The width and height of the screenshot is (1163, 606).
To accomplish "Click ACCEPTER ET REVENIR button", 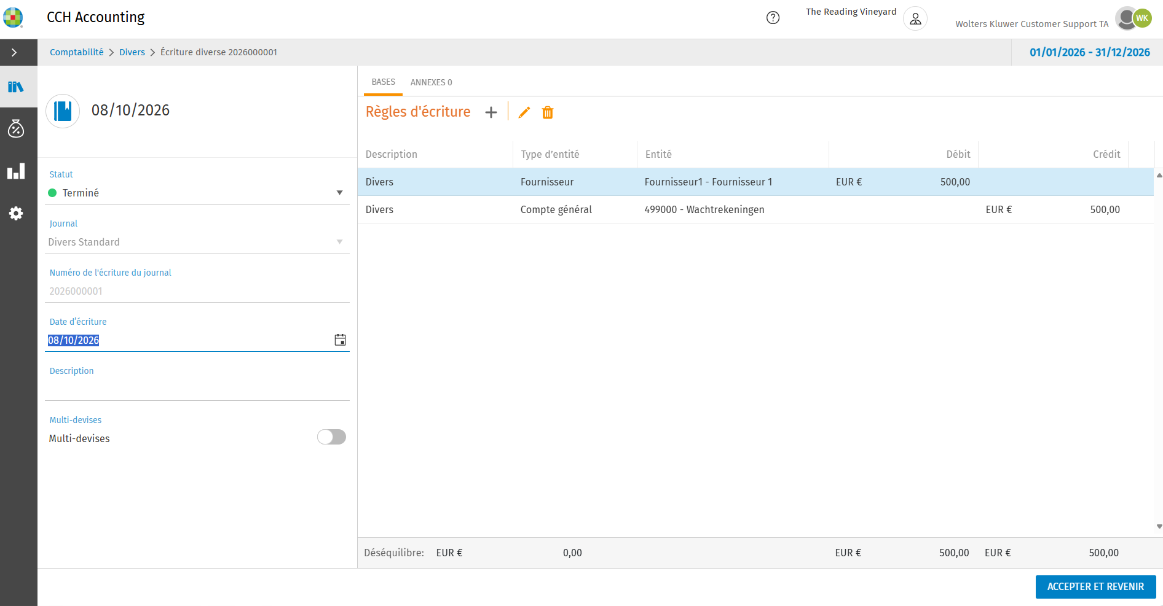I will pyautogui.click(x=1095, y=586).
